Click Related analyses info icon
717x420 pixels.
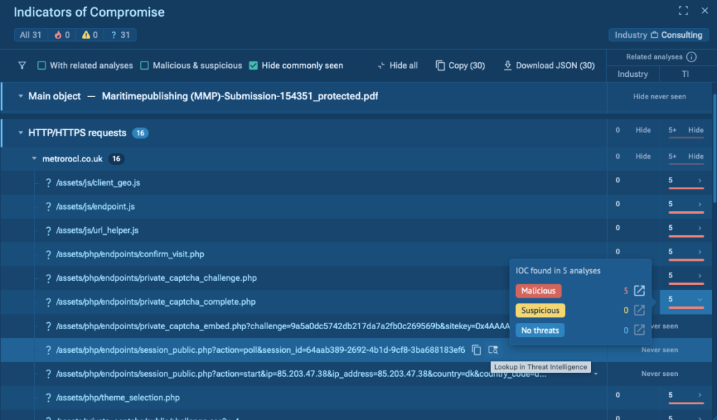coord(691,57)
